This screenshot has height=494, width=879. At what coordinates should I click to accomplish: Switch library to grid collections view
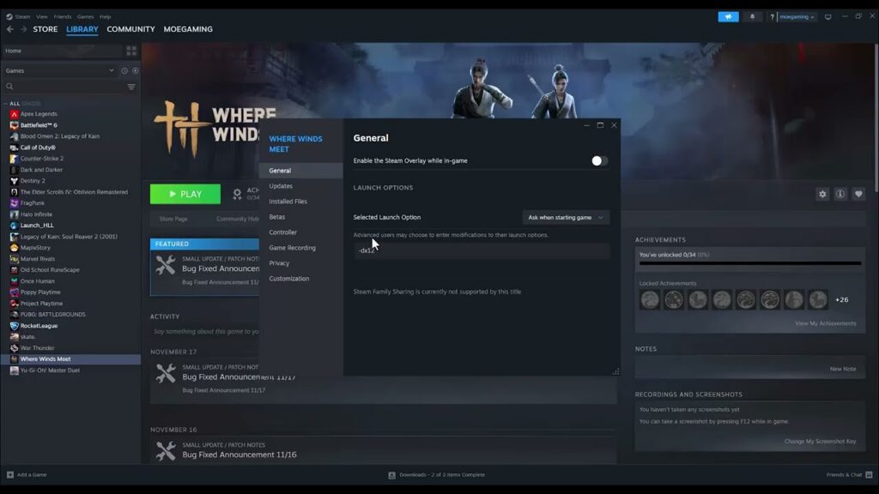[131, 51]
